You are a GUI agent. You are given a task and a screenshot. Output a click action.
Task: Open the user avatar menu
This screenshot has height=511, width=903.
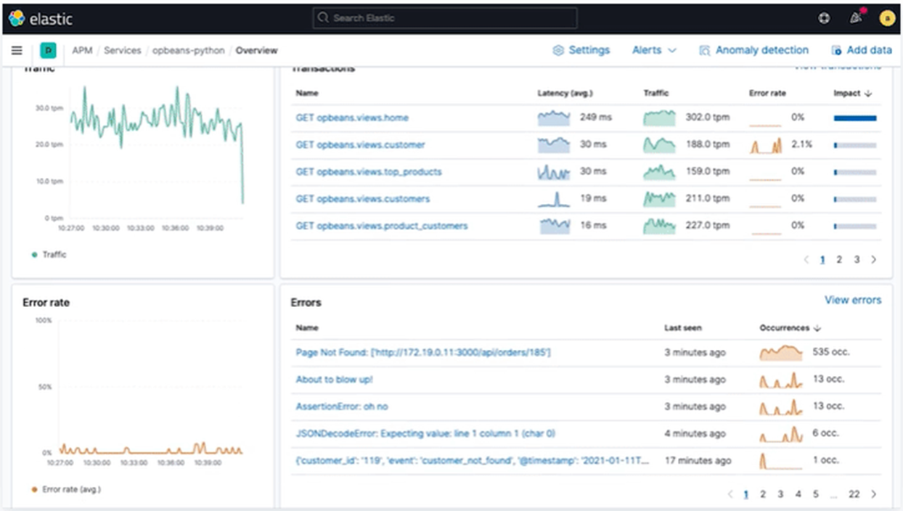coord(886,18)
